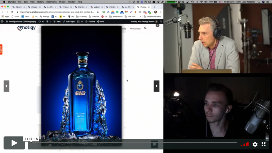The height and width of the screenshot is (153, 272).
Task: Enter fullscreen mode in video player
Action: point(263,144)
